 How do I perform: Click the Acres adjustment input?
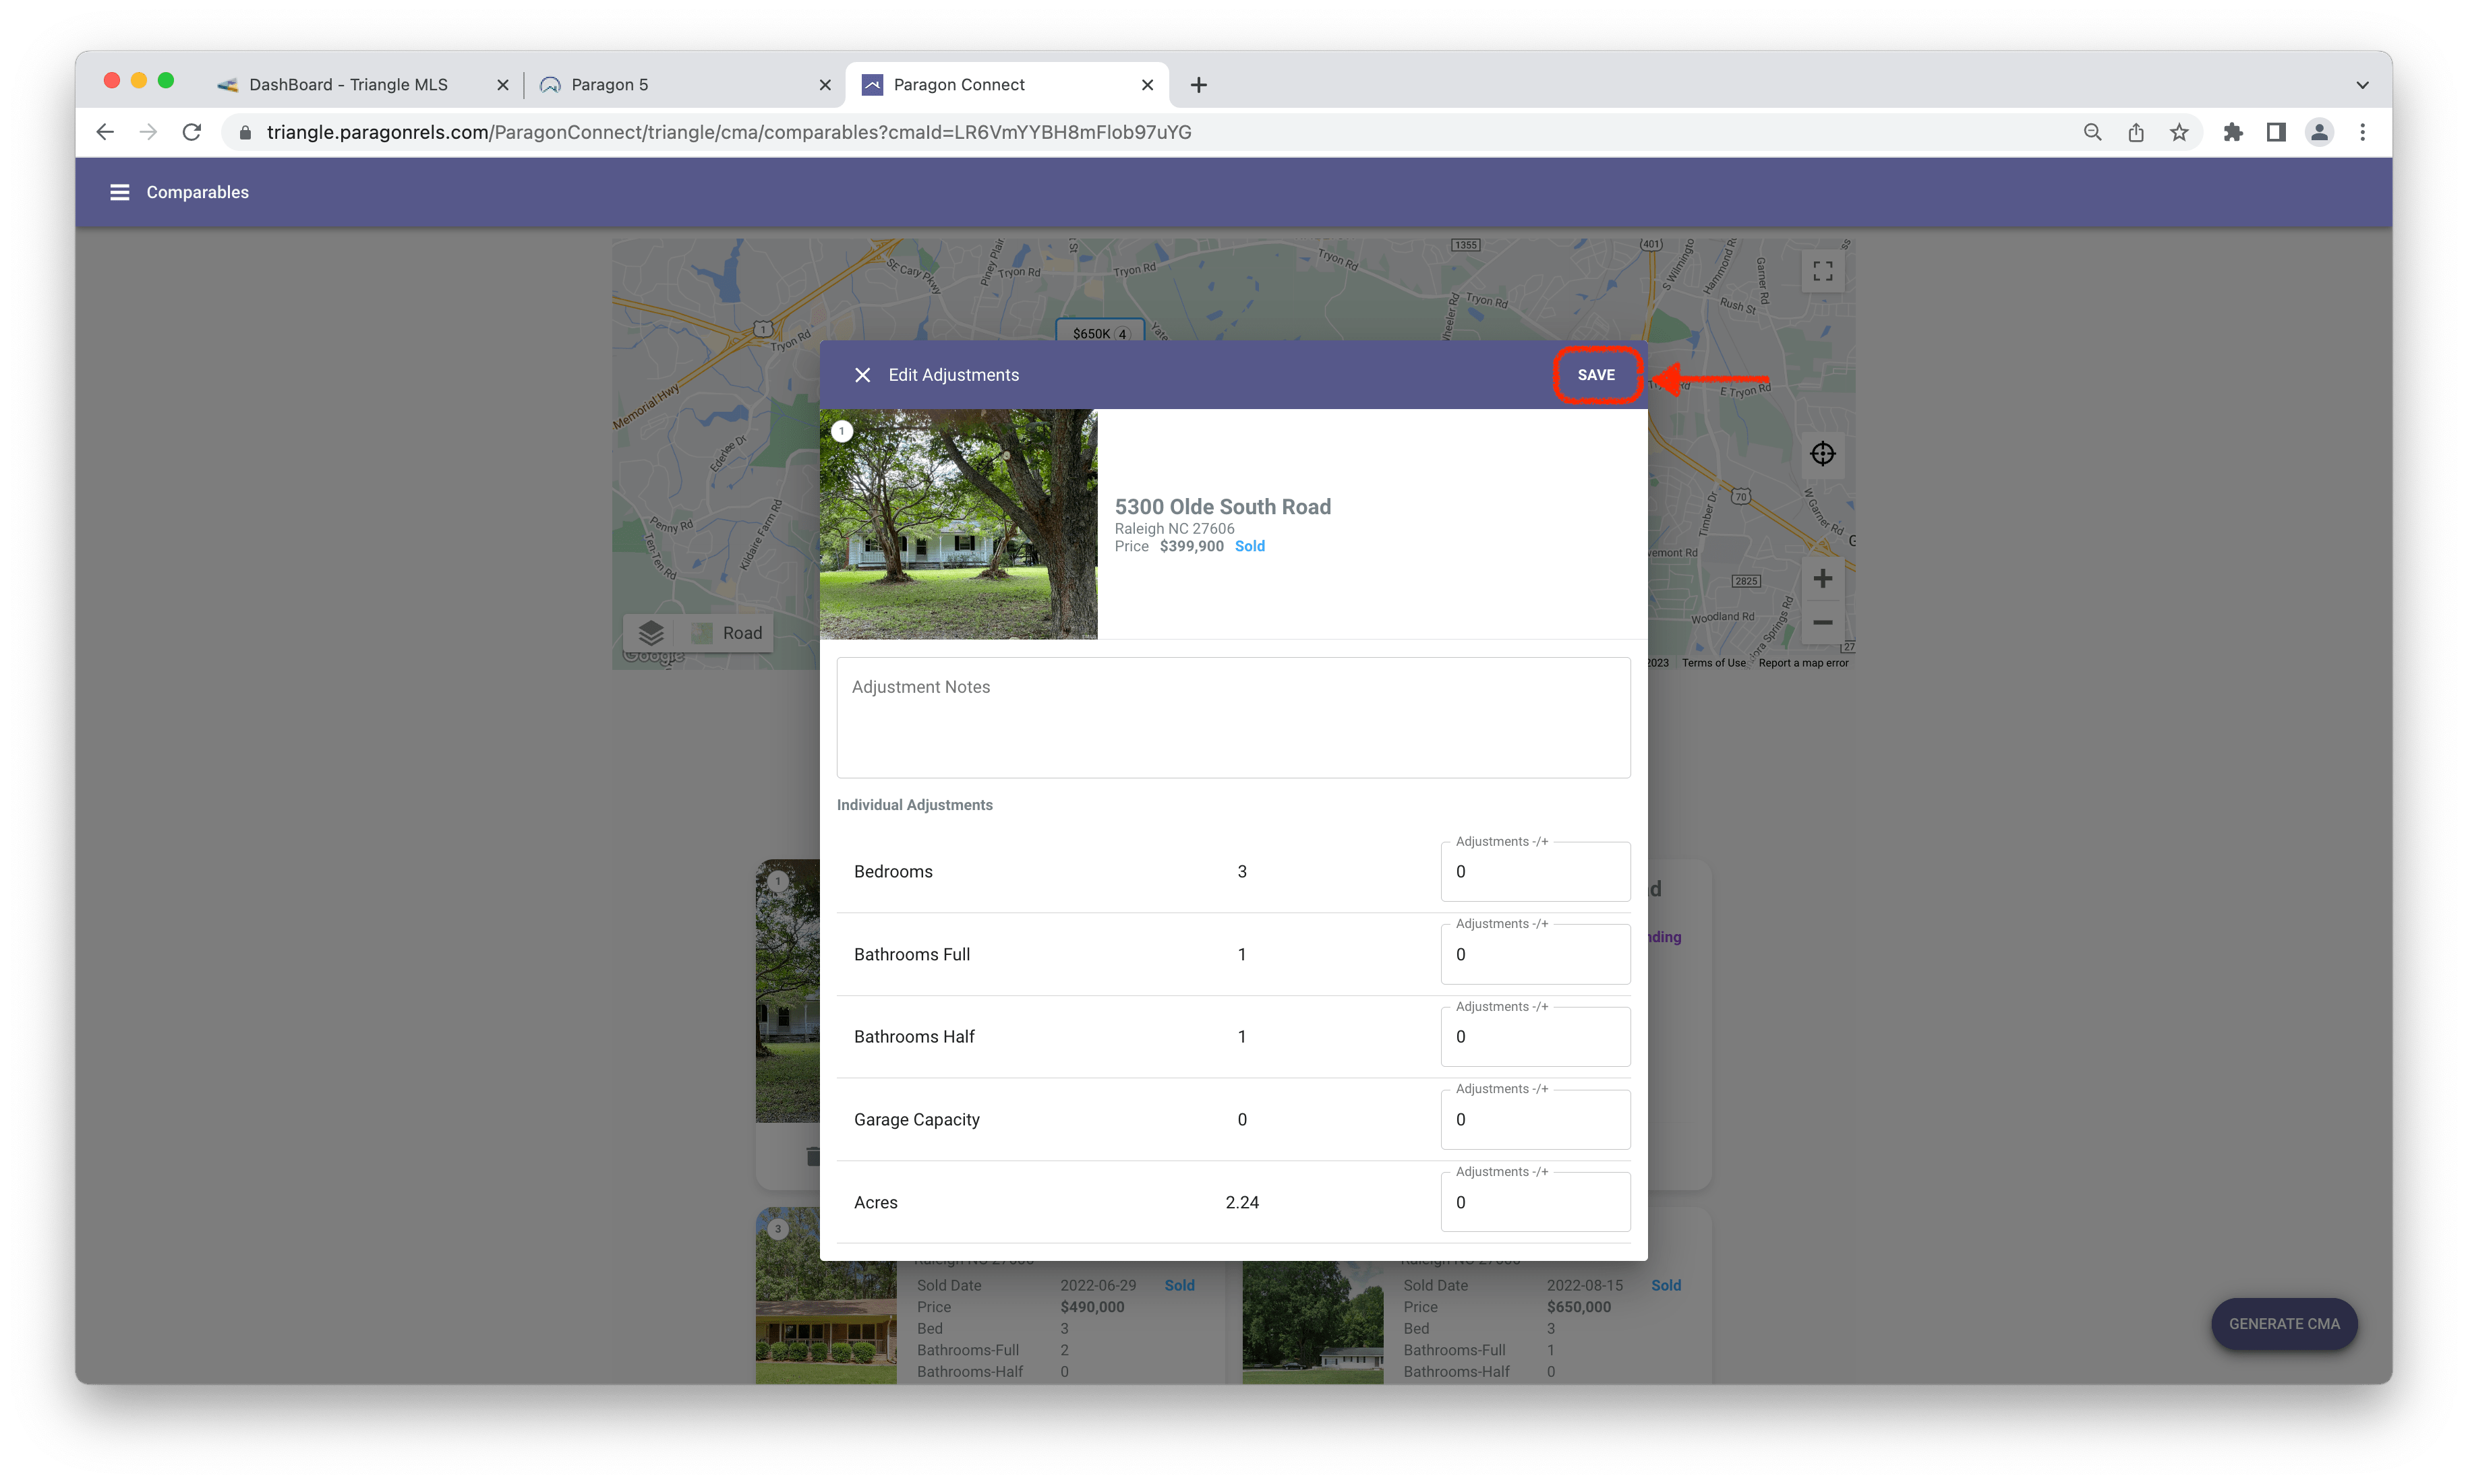click(1535, 1203)
